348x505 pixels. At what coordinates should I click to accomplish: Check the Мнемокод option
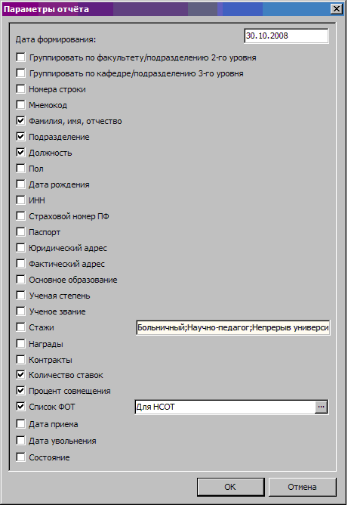20,104
